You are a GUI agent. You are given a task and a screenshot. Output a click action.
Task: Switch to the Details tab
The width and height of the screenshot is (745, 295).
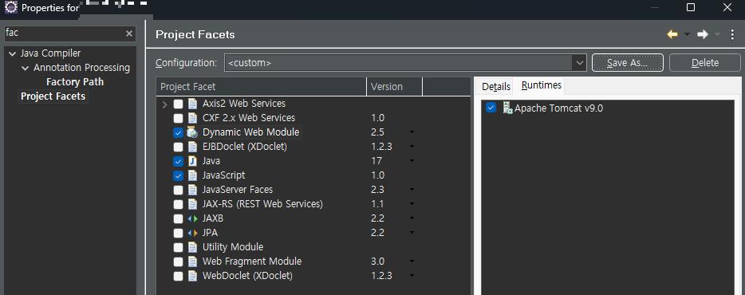click(x=495, y=86)
